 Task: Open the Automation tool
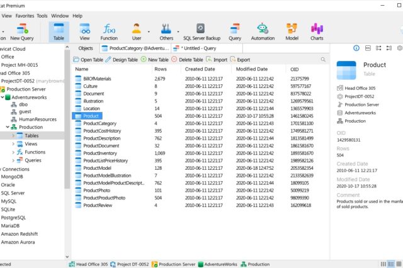tap(263, 32)
